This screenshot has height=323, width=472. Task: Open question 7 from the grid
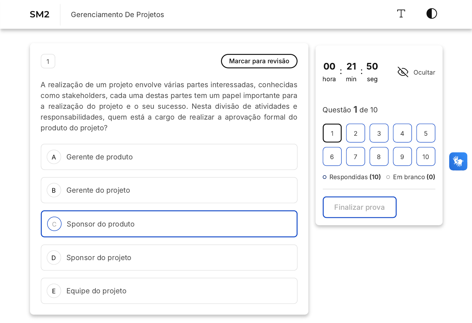(x=356, y=157)
